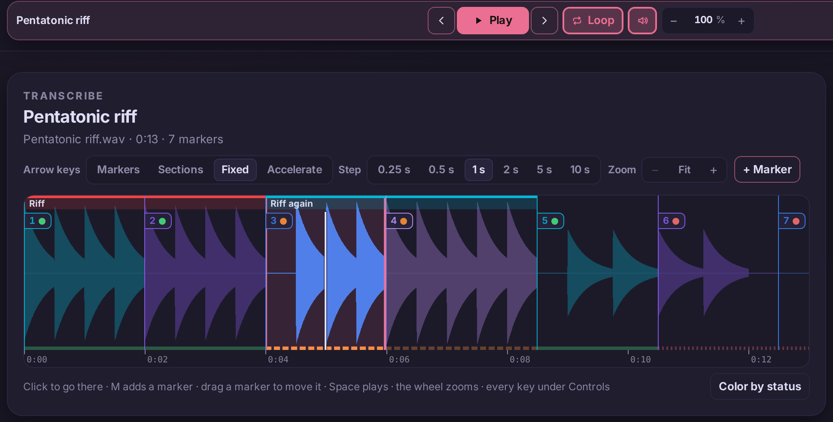Switch step size to 10 s
The height and width of the screenshot is (422, 833).
(x=580, y=170)
